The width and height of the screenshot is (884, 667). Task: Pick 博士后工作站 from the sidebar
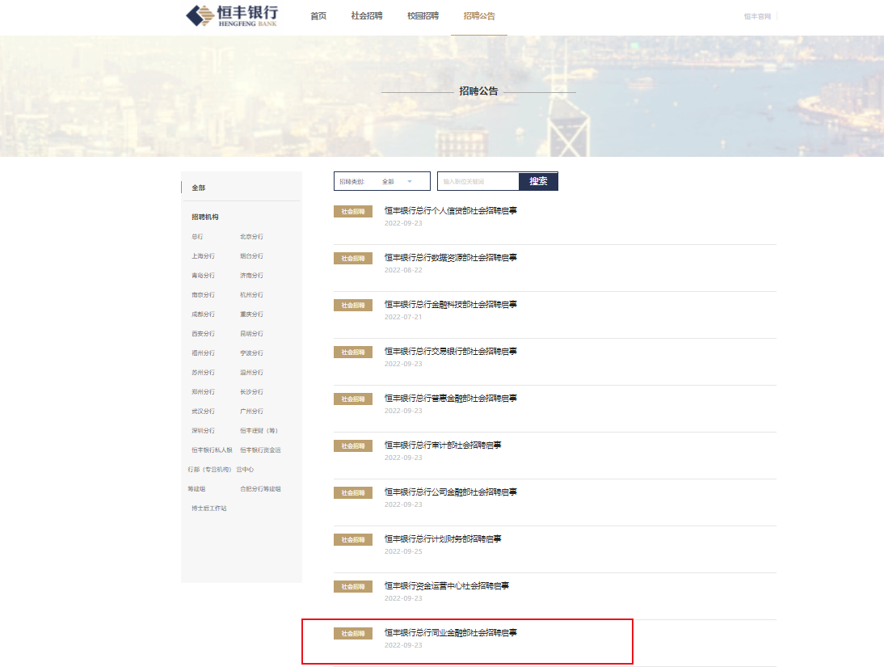[x=208, y=509]
